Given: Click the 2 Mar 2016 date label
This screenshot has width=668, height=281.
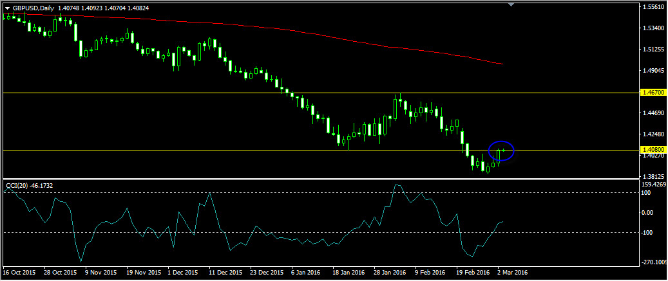Looking at the screenshot, I should click(514, 273).
